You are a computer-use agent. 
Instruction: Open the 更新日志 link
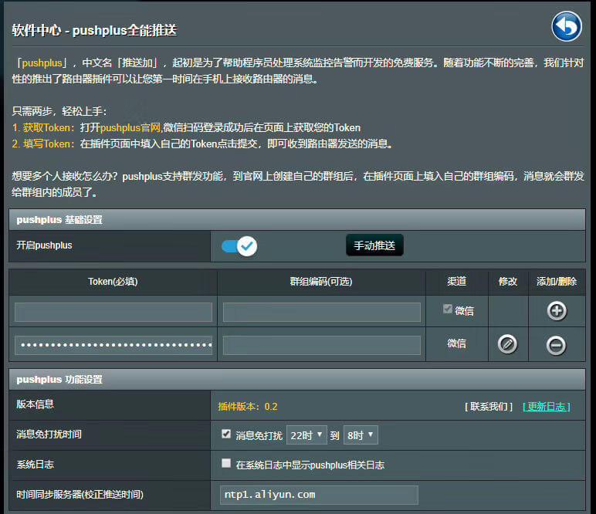[546, 406]
